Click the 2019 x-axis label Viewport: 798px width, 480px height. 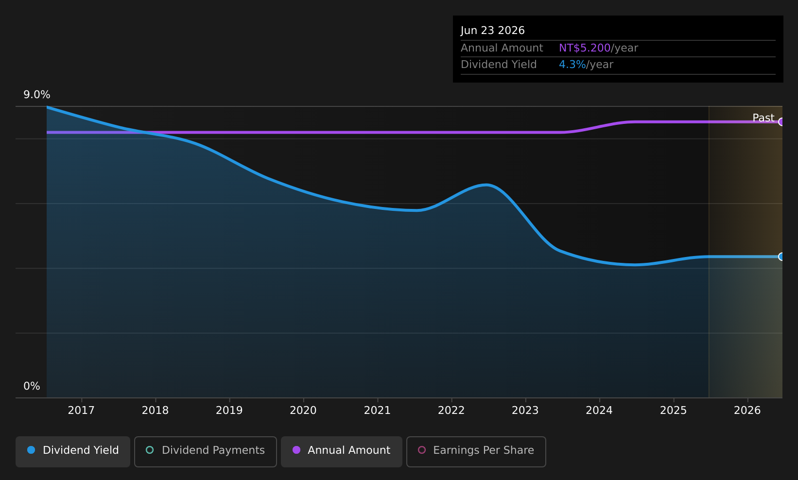[x=229, y=411]
